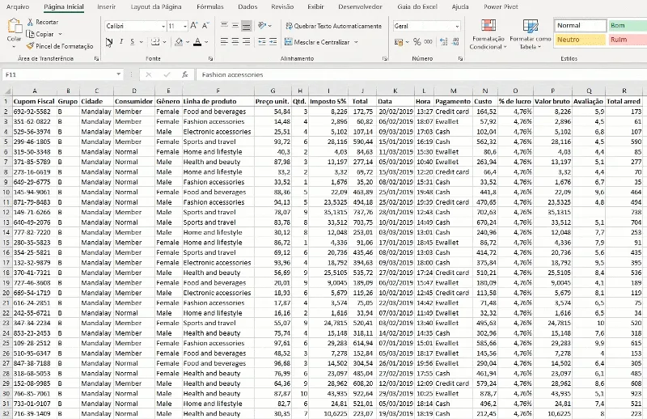Click the font color A button
Image resolution: width=647 pixels, height=419 pixels.
pos(197,42)
